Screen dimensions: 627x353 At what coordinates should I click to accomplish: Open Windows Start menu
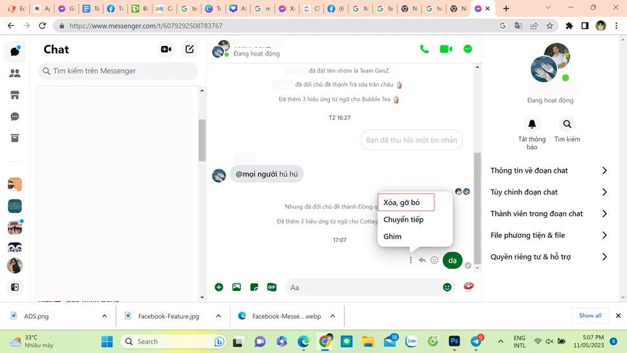107,341
